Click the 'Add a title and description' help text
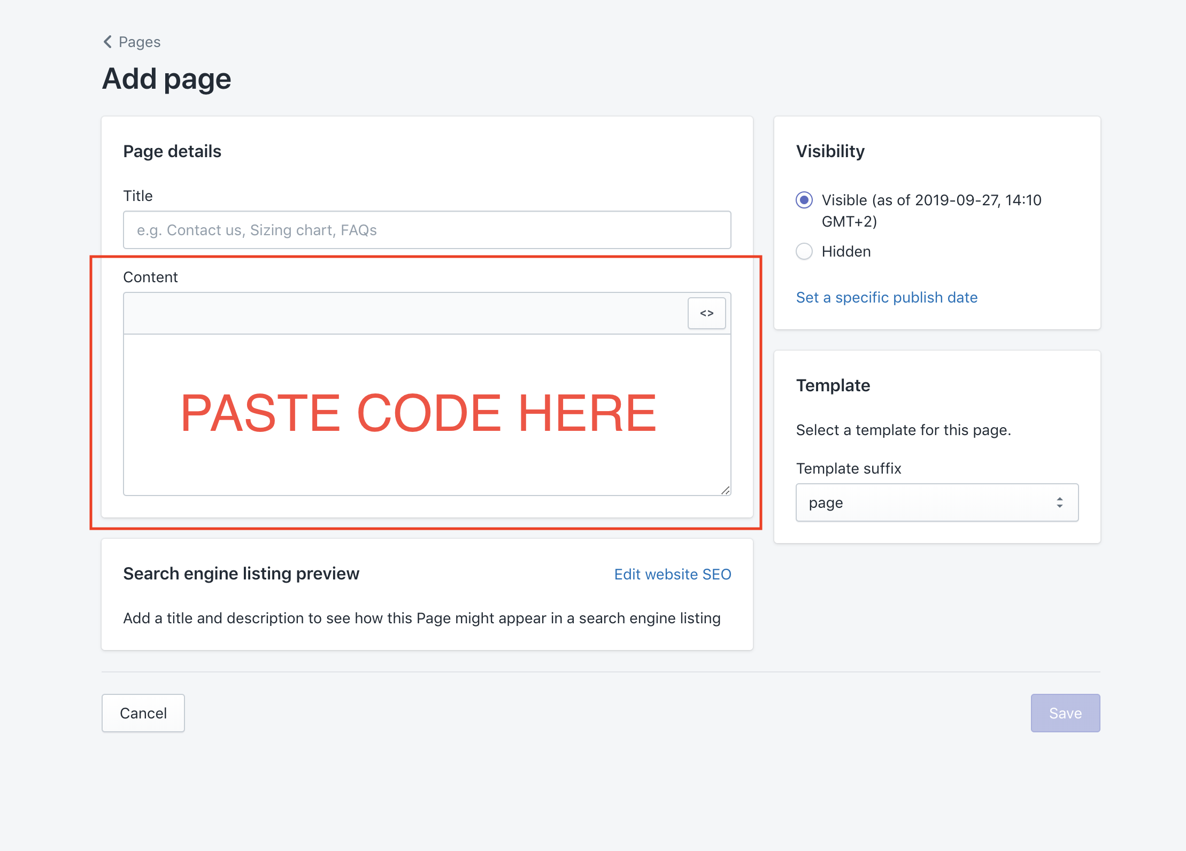The height and width of the screenshot is (851, 1186). click(421, 618)
